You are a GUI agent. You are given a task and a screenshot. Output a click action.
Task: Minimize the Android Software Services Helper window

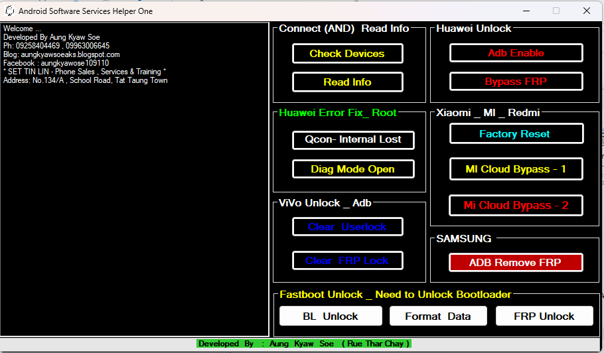coord(526,11)
